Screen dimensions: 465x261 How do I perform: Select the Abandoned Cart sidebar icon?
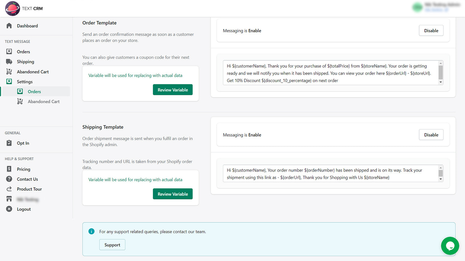pos(10,71)
